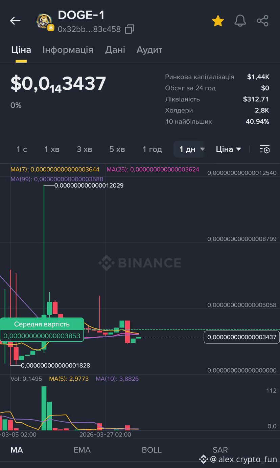
Task: Tap the MA(25) indicator legend
Action: click(153, 169)
